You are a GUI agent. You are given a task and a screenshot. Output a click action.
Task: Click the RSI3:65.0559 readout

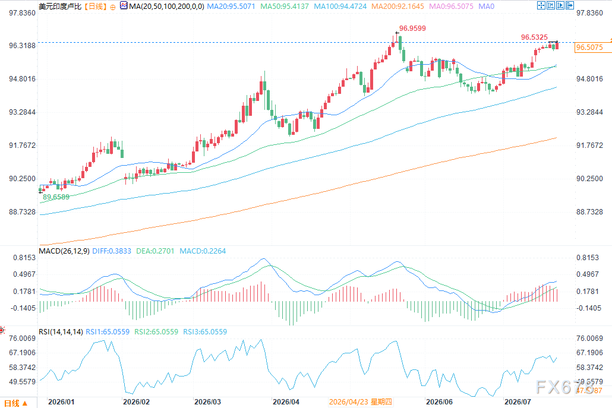(x=205, y=331)
